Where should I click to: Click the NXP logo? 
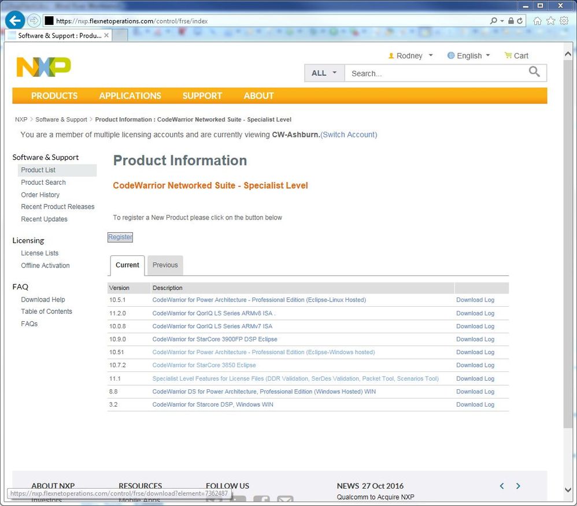pos(43,67)
